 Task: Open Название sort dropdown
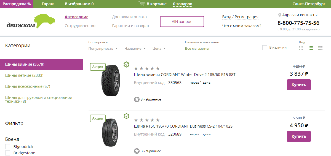coord(135,48)
